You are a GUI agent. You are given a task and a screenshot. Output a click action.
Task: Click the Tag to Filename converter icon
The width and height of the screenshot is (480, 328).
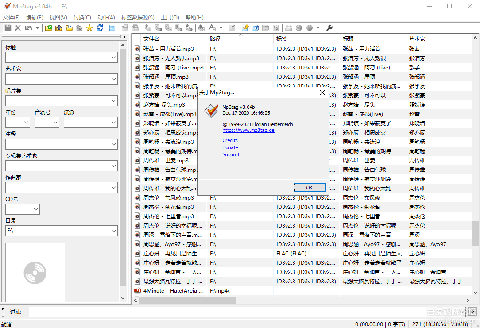(x=148, y=28)
